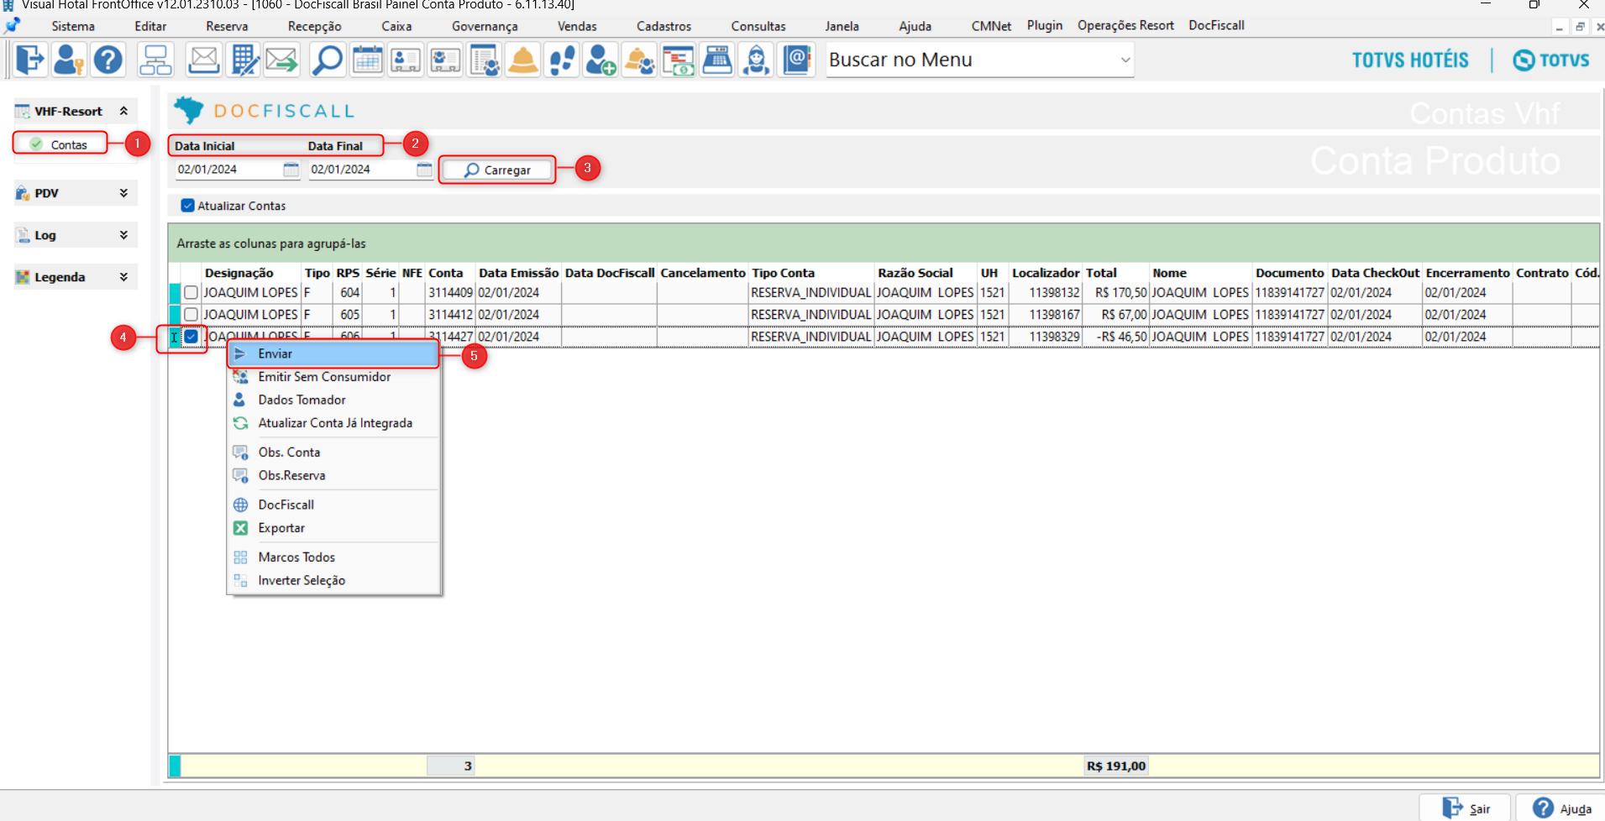Choose Marcos Todos in context menu
Viewport: 1605px width, 821px height.
[x=333, y=557]
